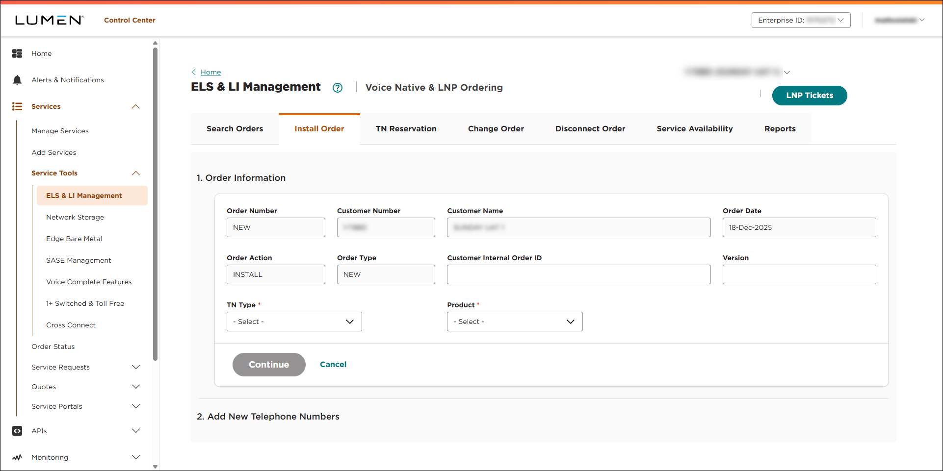Switch to the Search Orders tab
Screen dimensions: 943x471
(x=235, y=128)
